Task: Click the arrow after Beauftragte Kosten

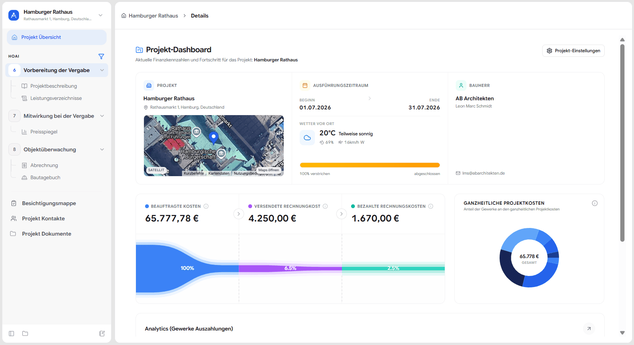Action: [239, 214]
